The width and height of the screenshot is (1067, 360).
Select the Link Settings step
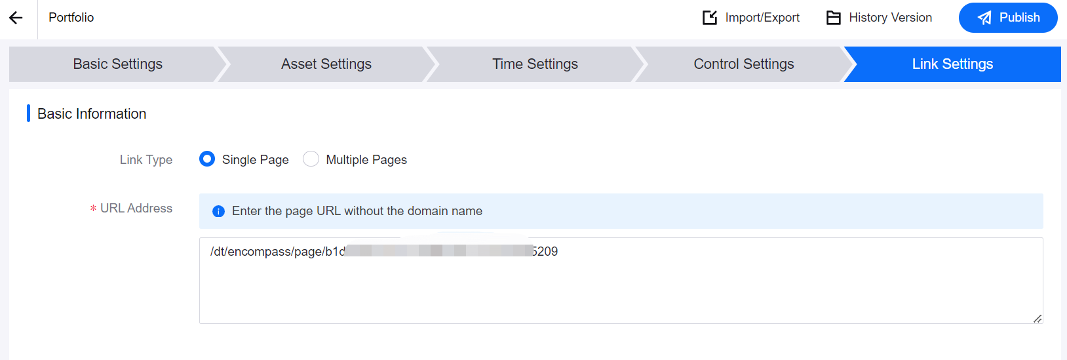(x=952, y=64)
